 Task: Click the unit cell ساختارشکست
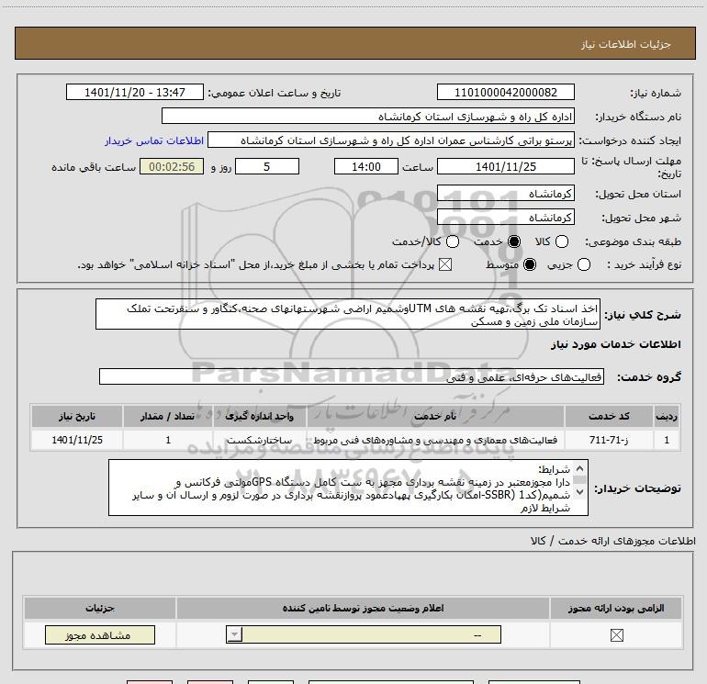(259, 440)
